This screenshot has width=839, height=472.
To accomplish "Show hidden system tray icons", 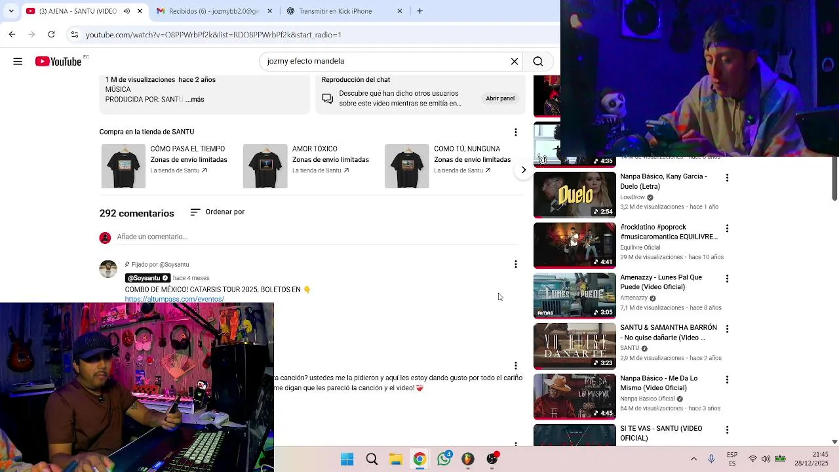I will point(693,459).
